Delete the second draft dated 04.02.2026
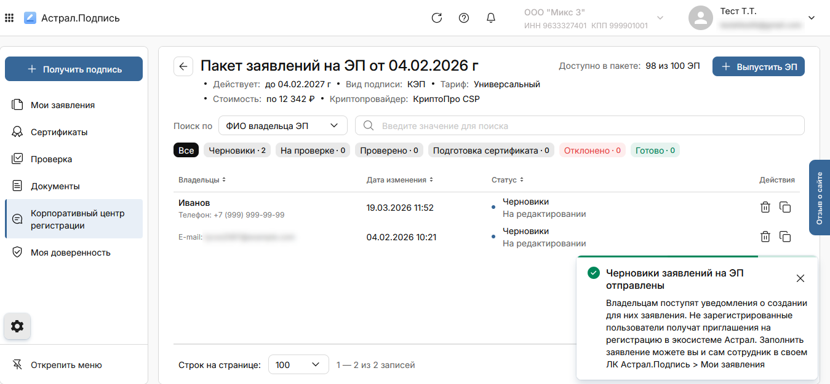 765,237
